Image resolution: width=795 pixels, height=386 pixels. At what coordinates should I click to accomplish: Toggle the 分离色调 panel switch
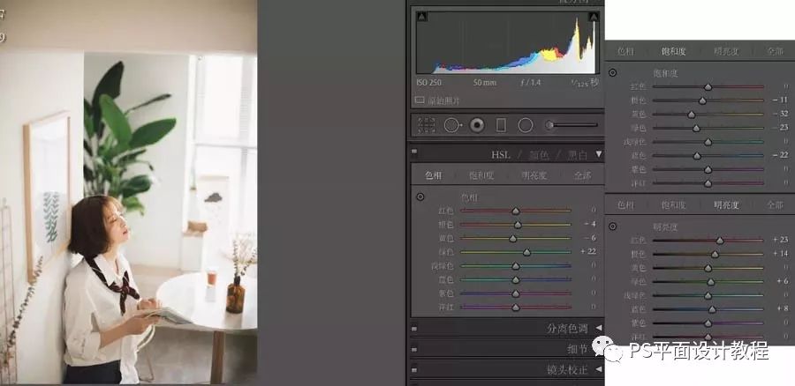point(414,329)
